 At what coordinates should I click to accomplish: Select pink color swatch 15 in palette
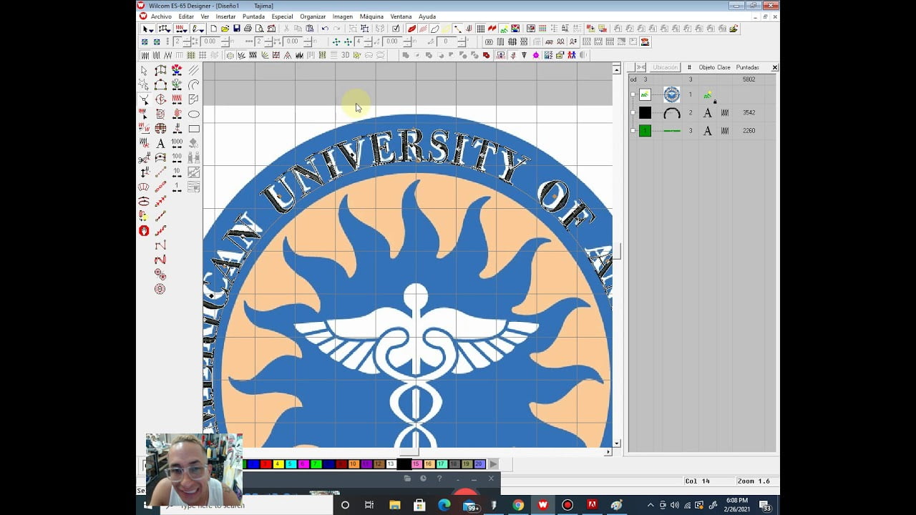(x=416, y=464)
